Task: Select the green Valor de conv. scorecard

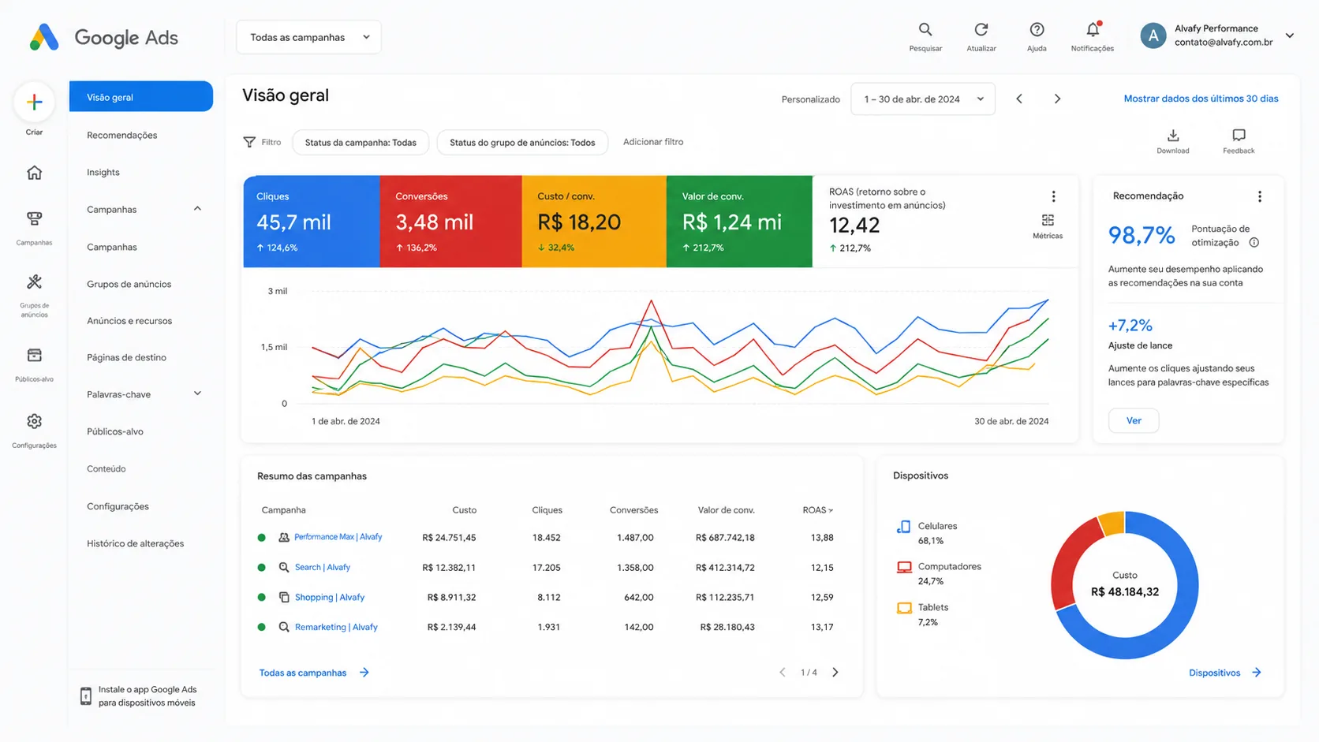Action: pos(739,222)
